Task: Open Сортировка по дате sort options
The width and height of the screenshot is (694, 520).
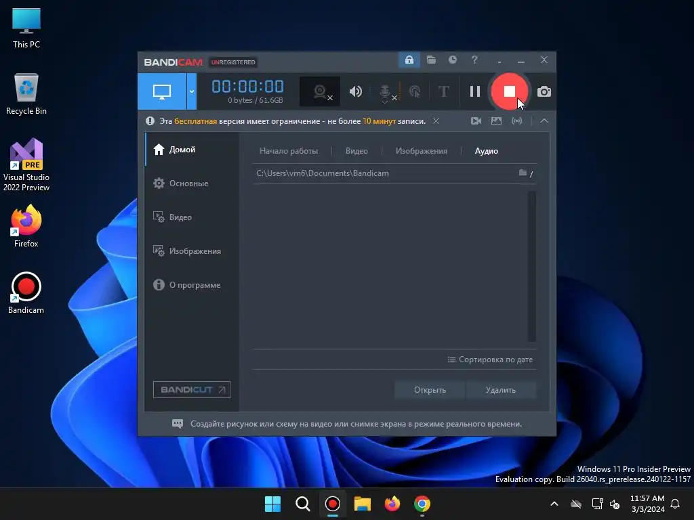Action: tap(490, 360)
